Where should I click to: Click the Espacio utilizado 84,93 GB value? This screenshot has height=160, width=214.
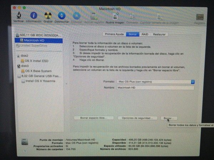(x=148, y=146)
